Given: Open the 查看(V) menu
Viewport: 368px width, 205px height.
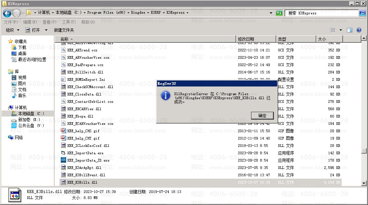Looking at the screenshot, I should click(49, 22).
